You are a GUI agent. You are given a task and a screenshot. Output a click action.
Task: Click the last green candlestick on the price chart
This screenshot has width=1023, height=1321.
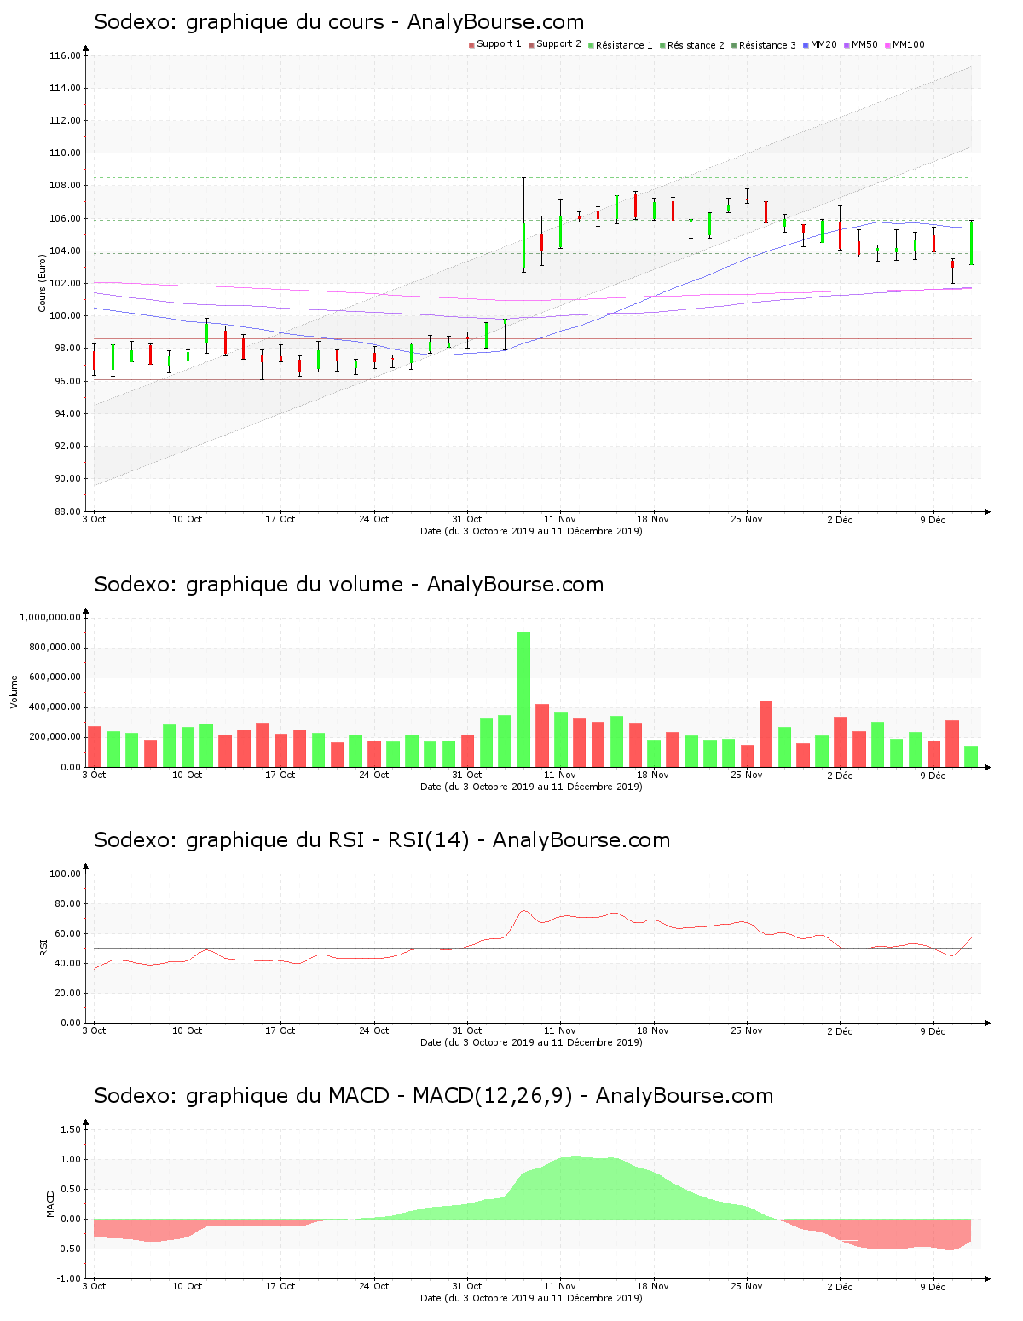pyautogui.click(x=971, y=242)
